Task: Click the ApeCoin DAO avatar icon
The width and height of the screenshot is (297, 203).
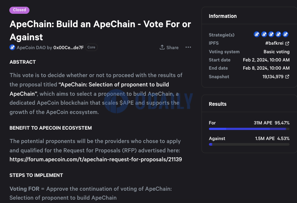Action: (x=12, y=47)
